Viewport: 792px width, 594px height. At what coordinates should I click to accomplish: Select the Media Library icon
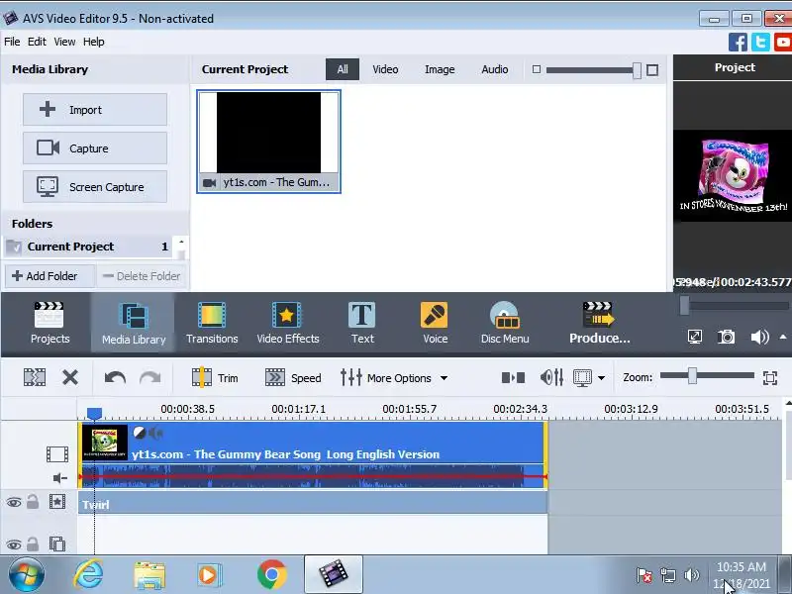click(134, 324)
